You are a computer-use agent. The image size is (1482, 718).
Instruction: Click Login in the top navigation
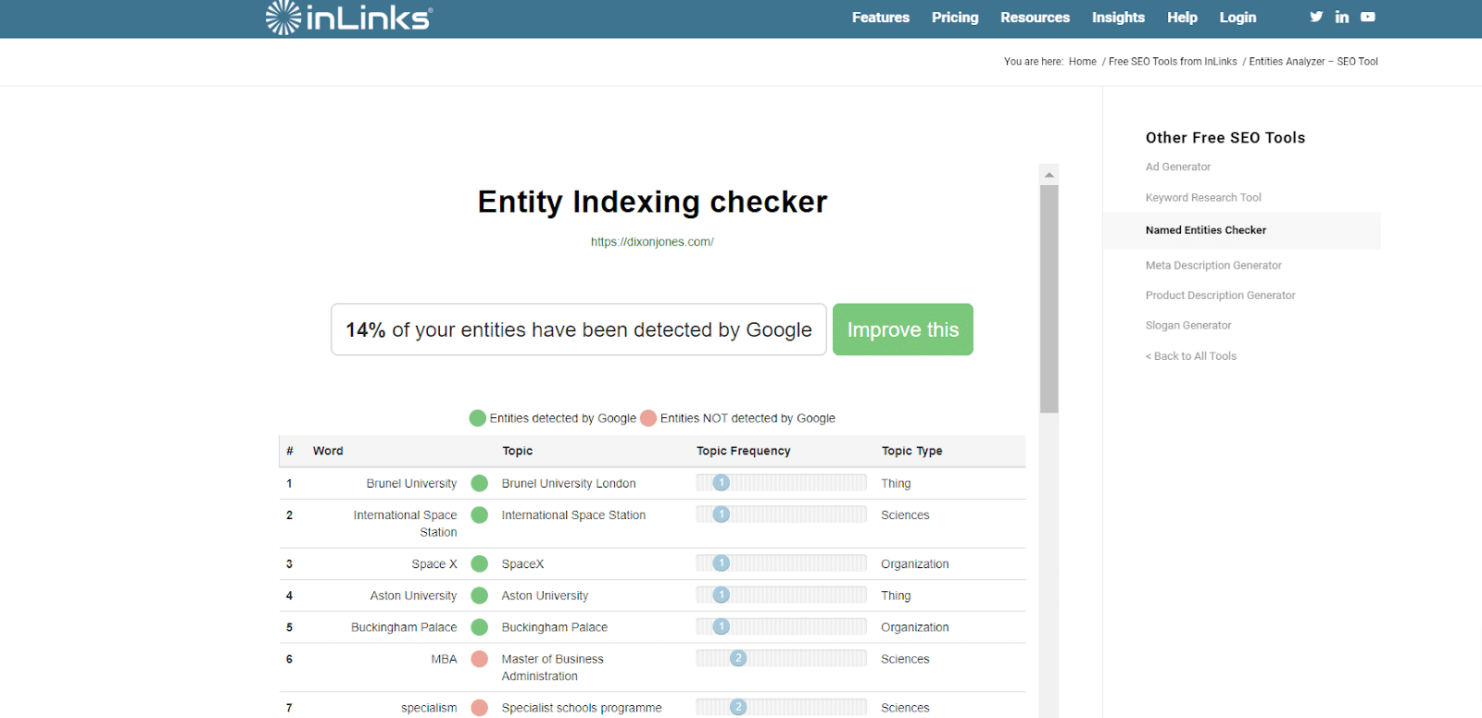[1237, 18]
